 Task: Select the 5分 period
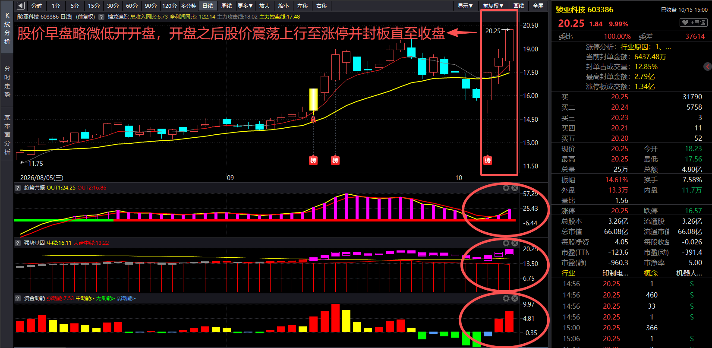pos(75,6)
